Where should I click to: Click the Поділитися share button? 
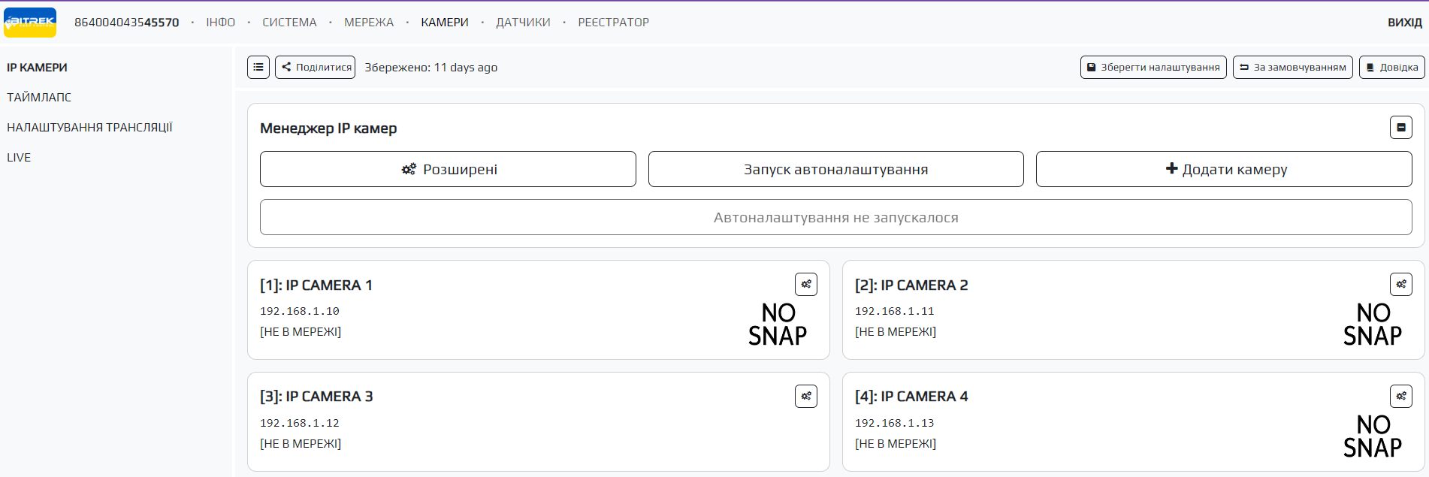(316, 67)
